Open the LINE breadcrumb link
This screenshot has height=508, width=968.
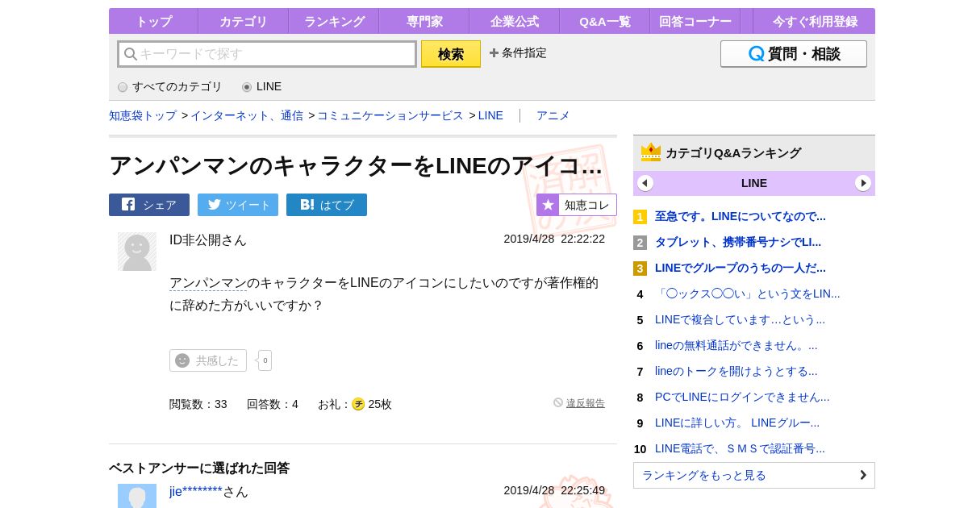pos(490,115)
